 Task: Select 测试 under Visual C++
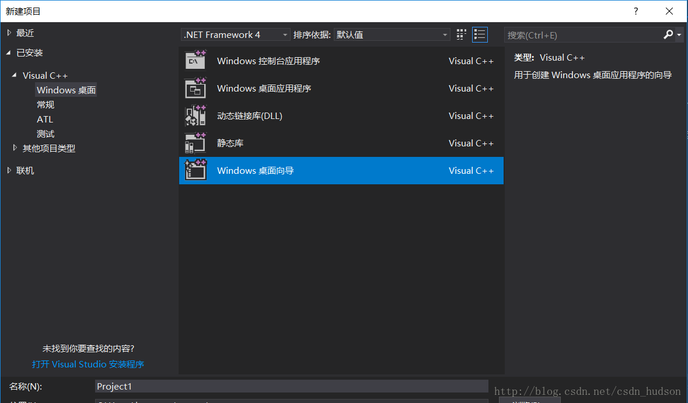point(46,134)
